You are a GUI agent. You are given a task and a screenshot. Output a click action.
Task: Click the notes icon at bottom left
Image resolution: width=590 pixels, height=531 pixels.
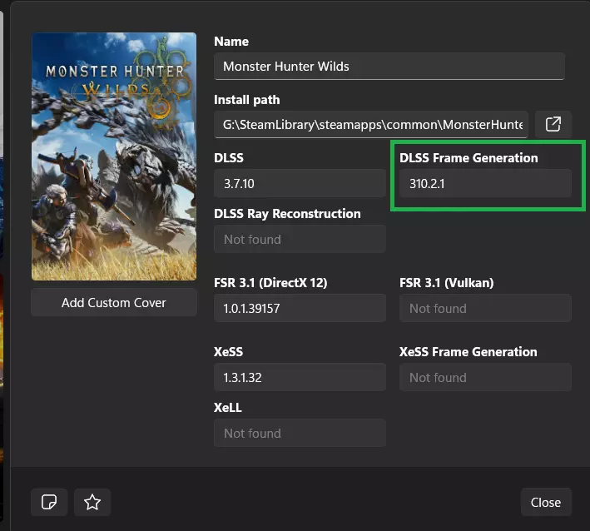click(49, 502)
